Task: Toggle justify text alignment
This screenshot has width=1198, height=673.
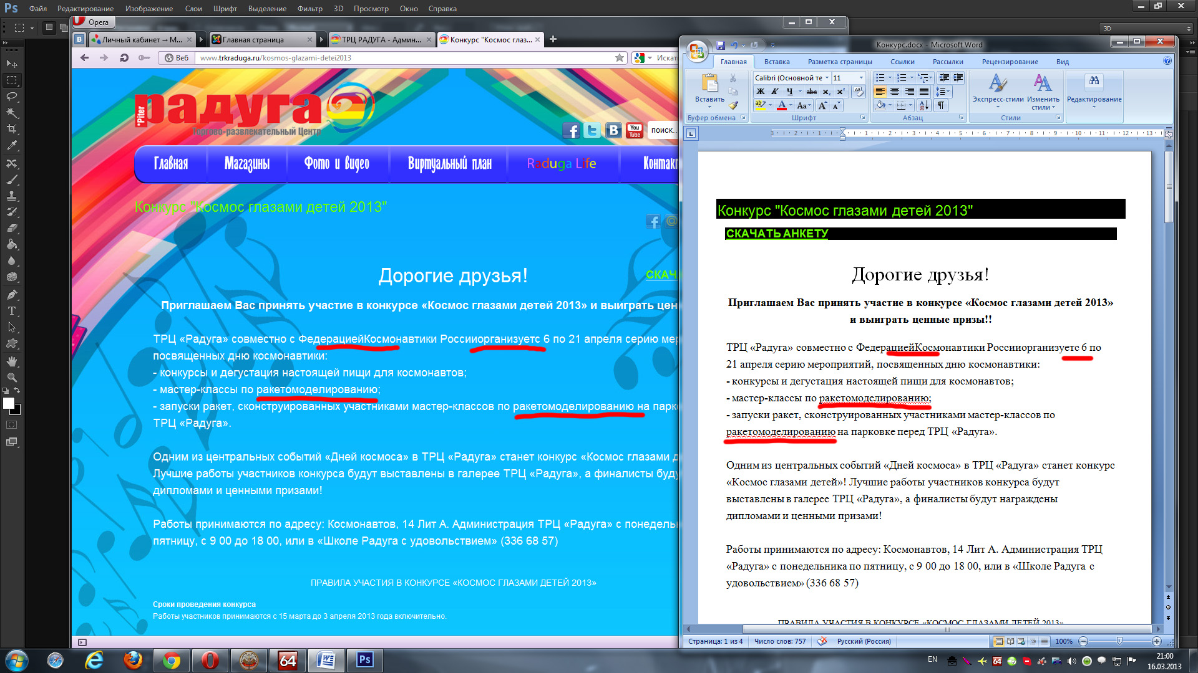Action: click(x=923, y=92)
